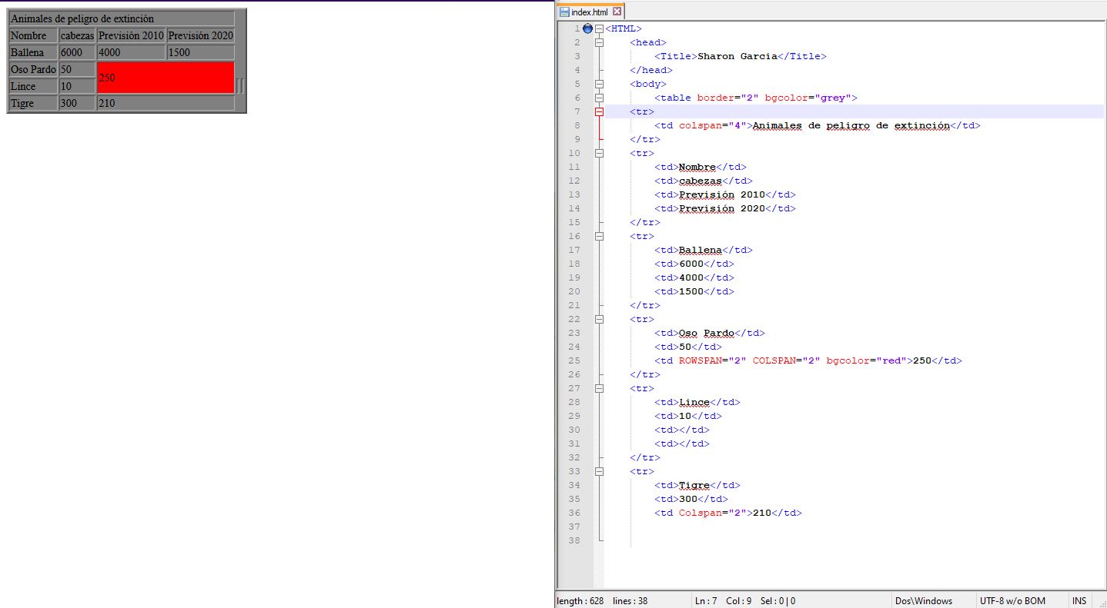Screen dimensions: 1107x608
Task: Click the red 250 cell in the table
Action: (x=166, y=78)
